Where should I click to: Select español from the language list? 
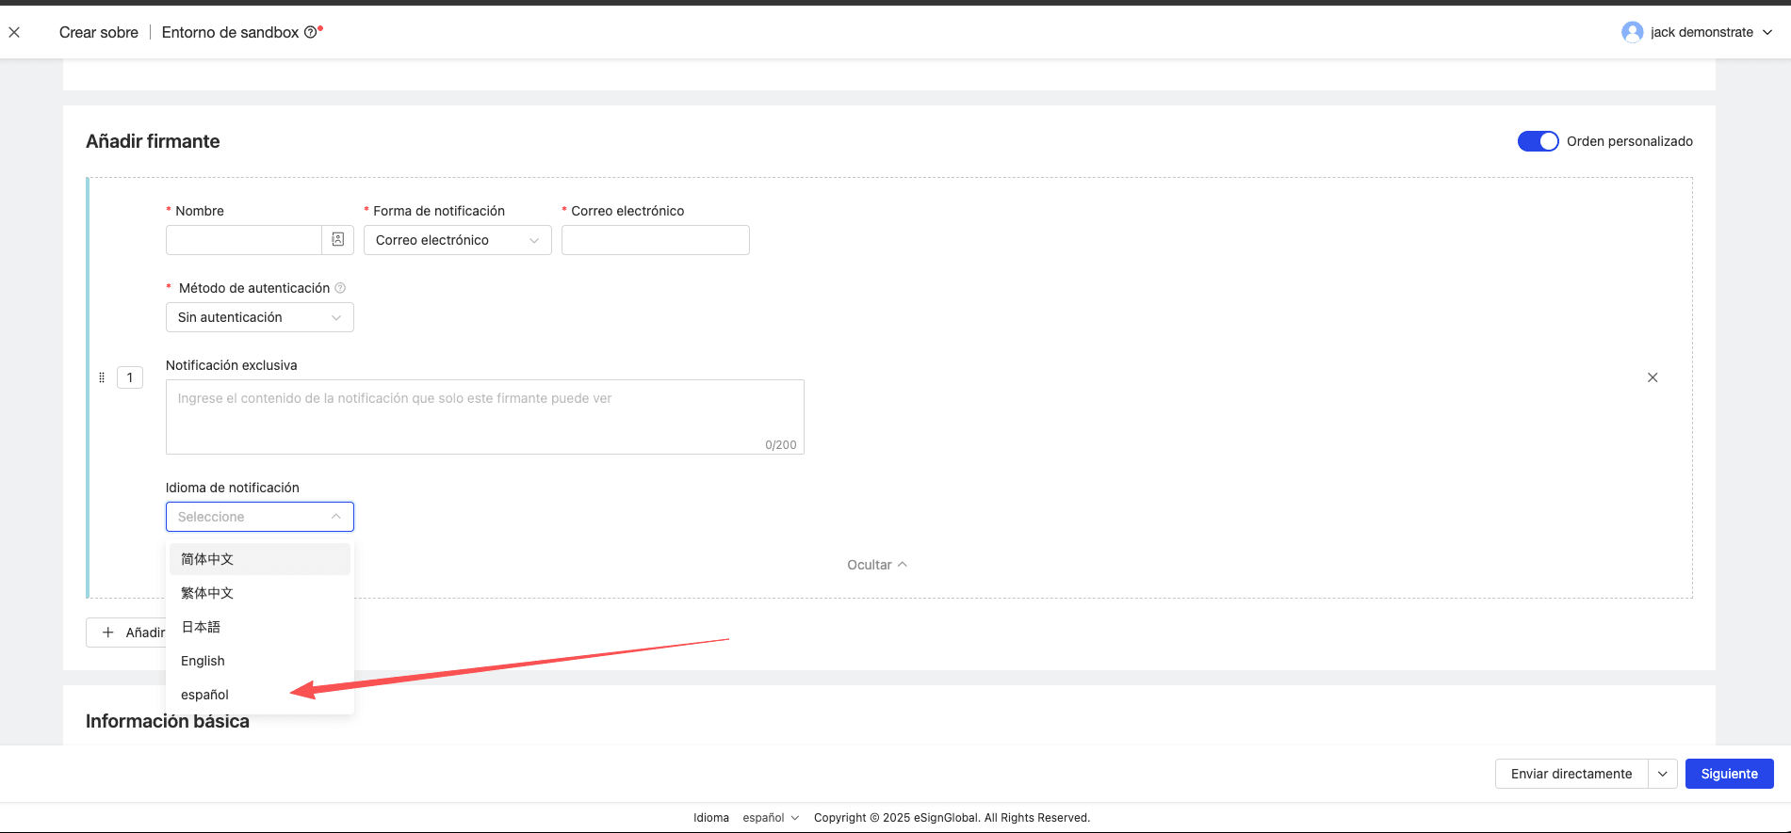point(205,695)
